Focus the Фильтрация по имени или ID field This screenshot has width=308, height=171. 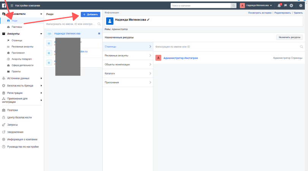(229, 47)
